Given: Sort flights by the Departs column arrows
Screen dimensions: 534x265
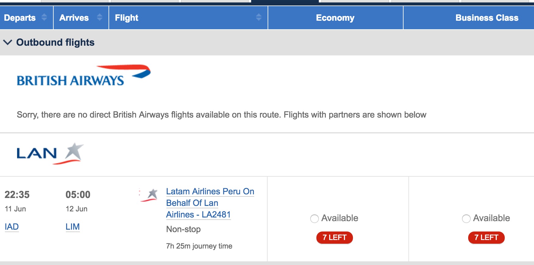Looking at the screenshot, I should tap(44, 17).
